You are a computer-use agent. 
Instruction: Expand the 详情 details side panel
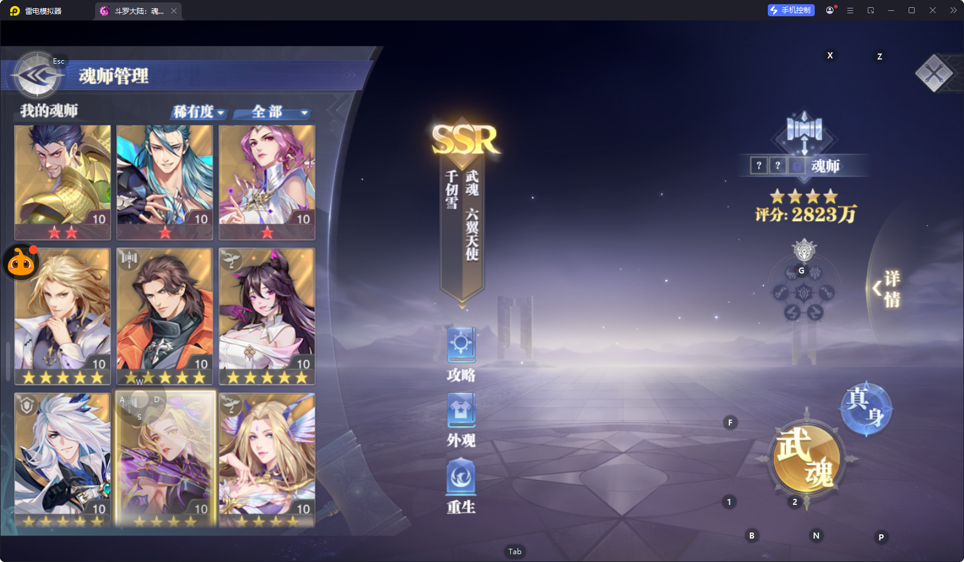point(887,289)
